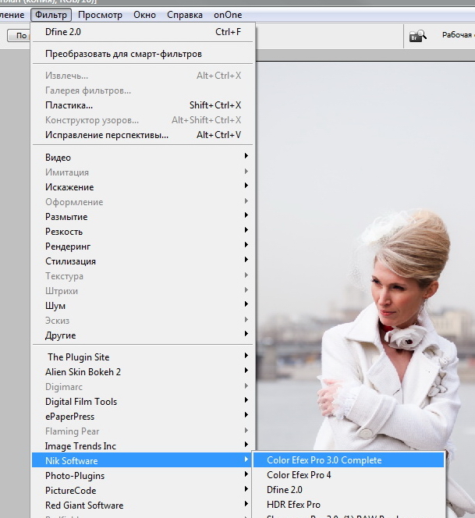Choose Преобразовать для смарт-фильтров

(x=123, y=54)
